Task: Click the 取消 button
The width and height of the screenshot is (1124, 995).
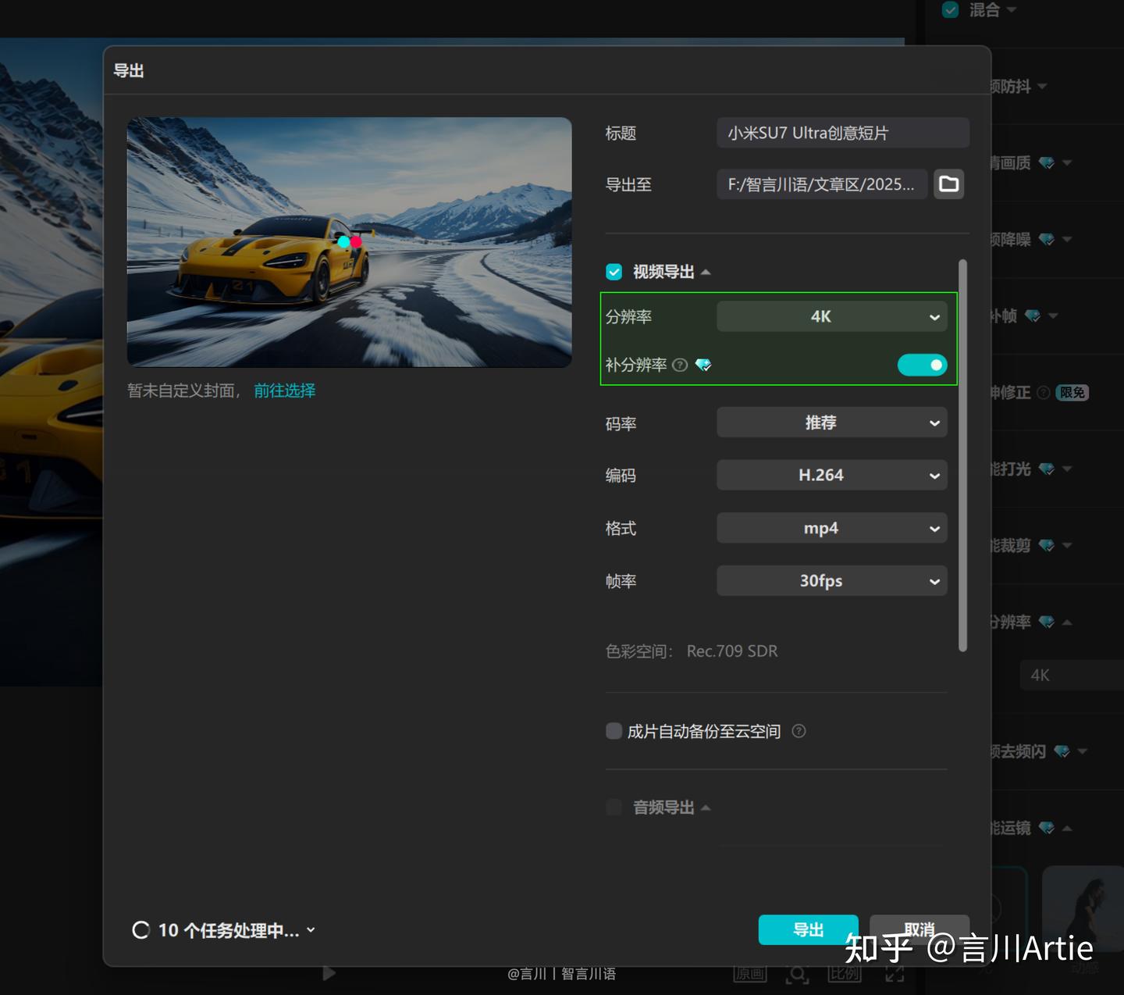Action: 919,929
